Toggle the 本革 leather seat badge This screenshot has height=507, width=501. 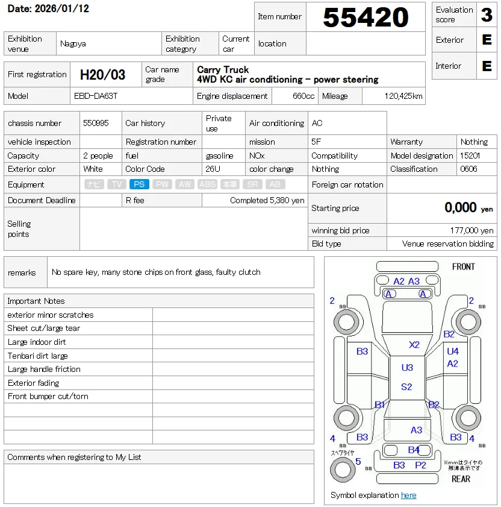(229, 184)
